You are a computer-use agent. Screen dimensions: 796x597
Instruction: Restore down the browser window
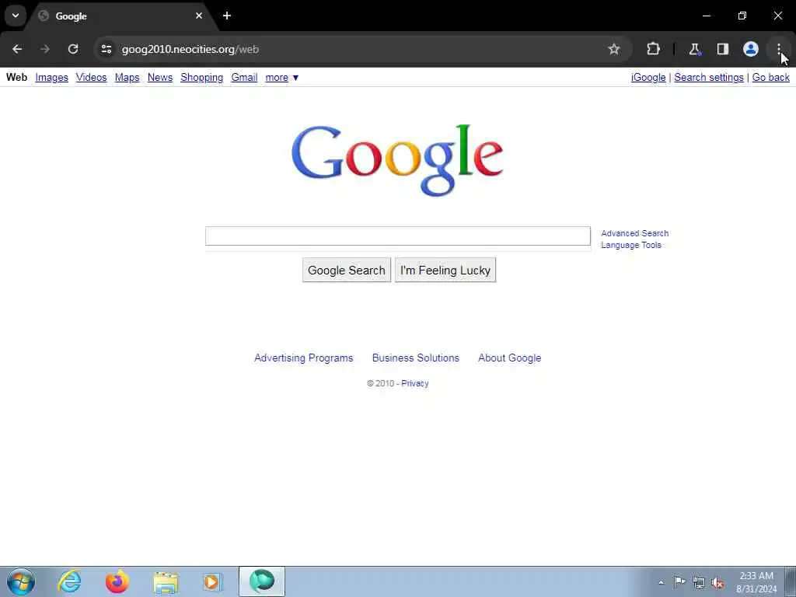pyautogui.click(x=742, y=16)
